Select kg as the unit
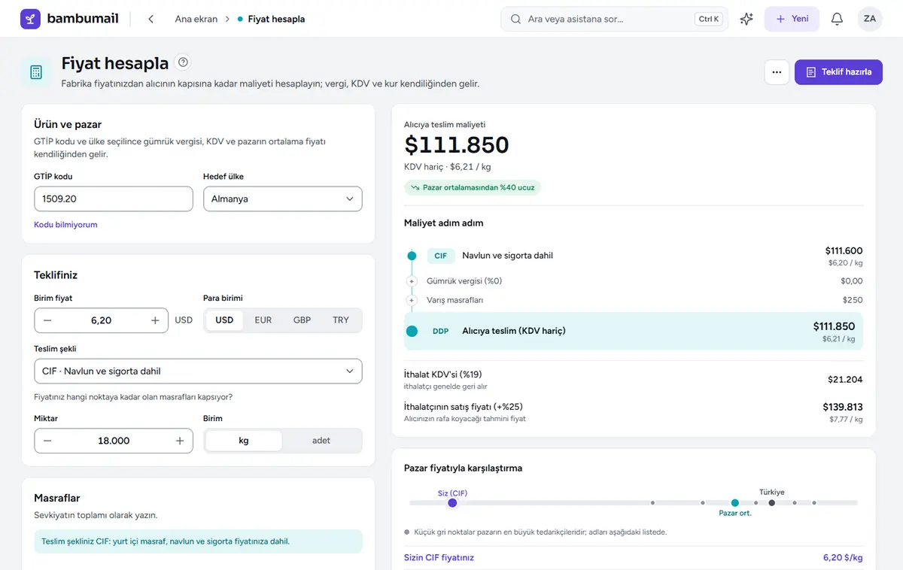The height and width of the screenshot is (570, 903). (244, 441)
